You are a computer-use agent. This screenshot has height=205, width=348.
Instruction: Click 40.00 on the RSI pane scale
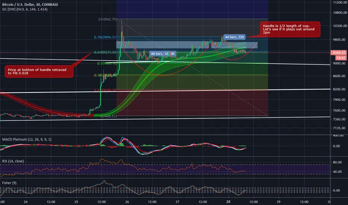pos(337,172)
